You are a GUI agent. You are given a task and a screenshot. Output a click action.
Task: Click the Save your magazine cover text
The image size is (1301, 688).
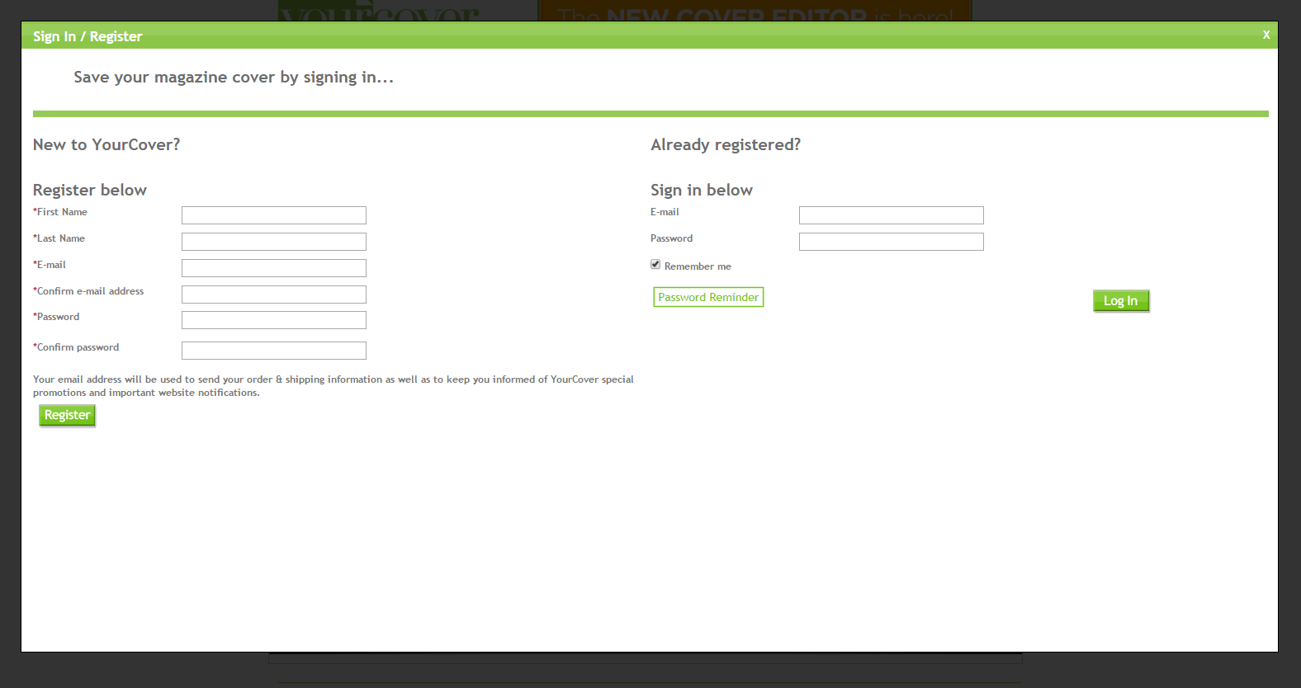point(234,78)
